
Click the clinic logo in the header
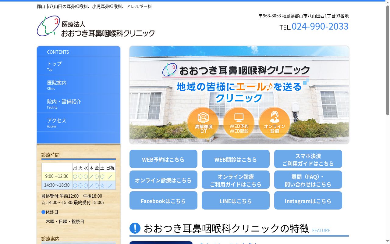pos(96,26)
